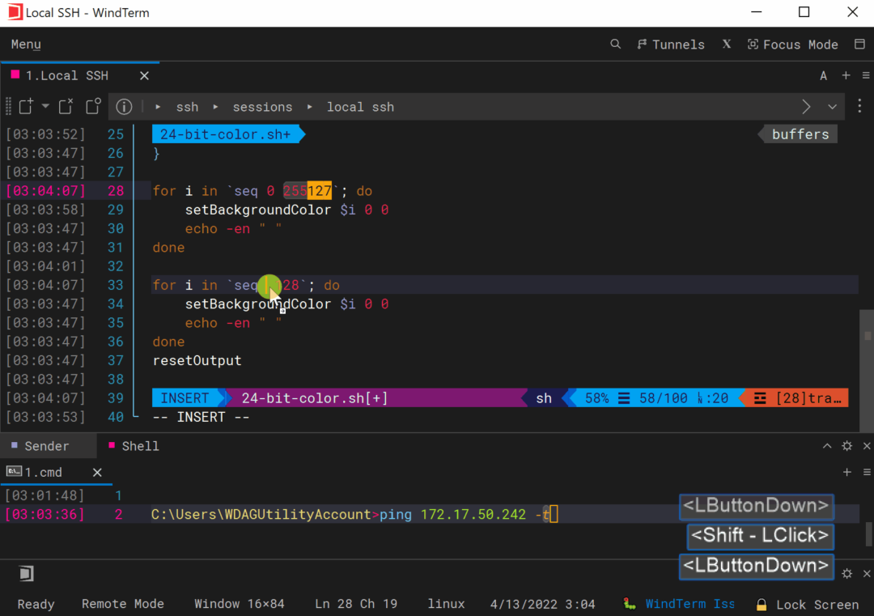Open the Menu
The image size is (874, 616).
coord(26,45)
